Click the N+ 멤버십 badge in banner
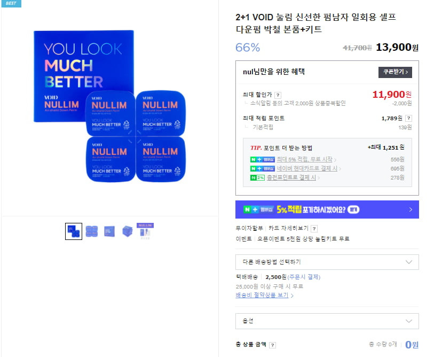Image resolution: width=434 pixels, height=357 pixels. [x=258, y=209]
